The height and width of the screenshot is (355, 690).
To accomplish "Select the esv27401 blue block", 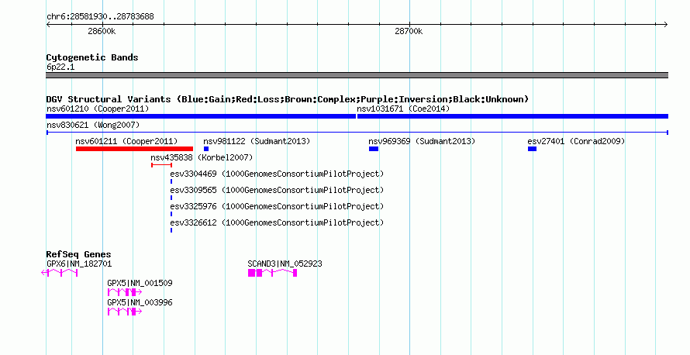I will pos(532,149).
